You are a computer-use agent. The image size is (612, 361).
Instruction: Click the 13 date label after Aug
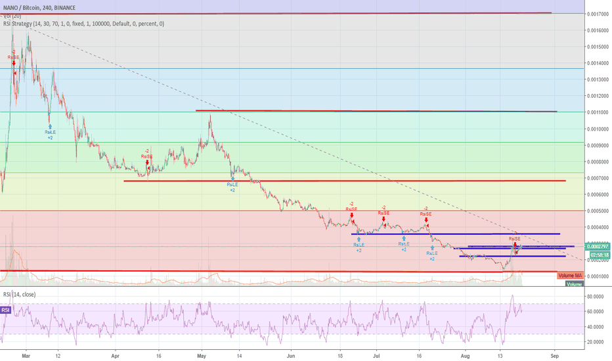(x=500, y=356)
